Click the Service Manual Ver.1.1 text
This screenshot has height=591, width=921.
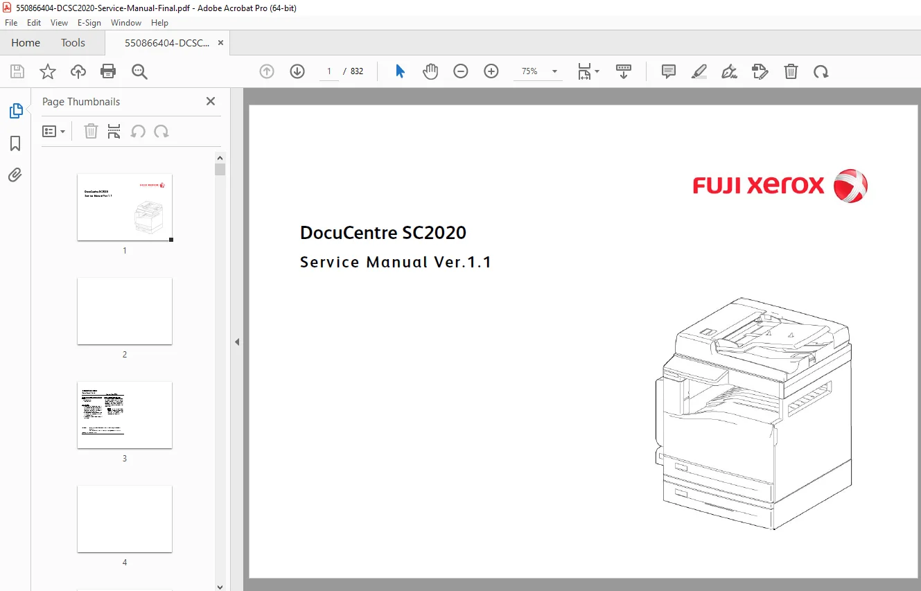point(396,263)
